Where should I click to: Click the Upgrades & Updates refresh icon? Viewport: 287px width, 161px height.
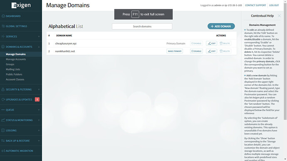[x=3, y=99]
